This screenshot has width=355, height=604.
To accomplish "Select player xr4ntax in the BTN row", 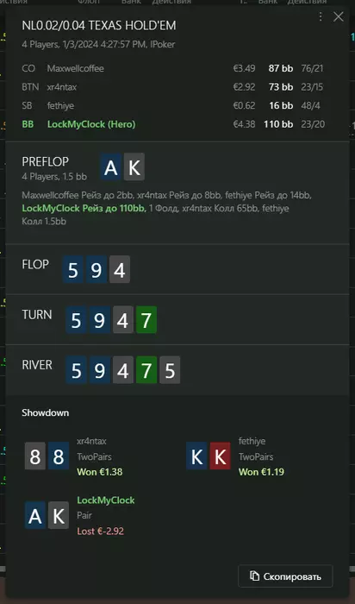I will [62, 87].
